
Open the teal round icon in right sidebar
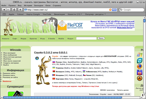139,61
